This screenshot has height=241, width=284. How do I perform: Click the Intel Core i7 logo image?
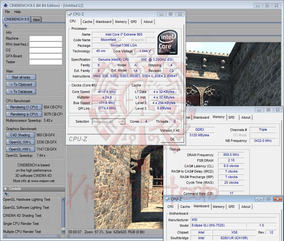[x=167, y=42]
